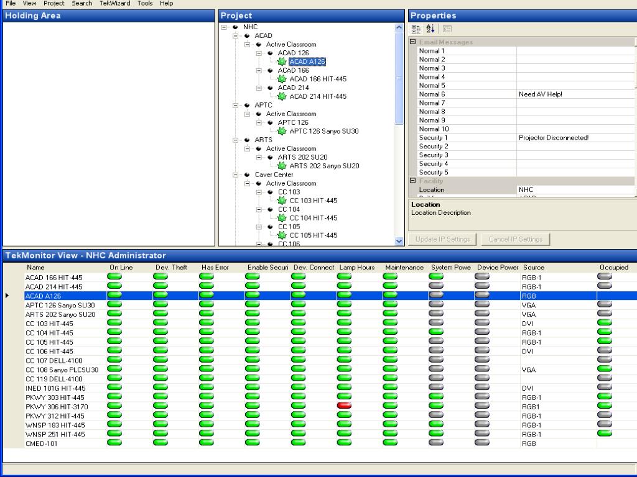Collapse the Email Messages property category
This screenshot has width=637, height=477.
coord(413,42)
